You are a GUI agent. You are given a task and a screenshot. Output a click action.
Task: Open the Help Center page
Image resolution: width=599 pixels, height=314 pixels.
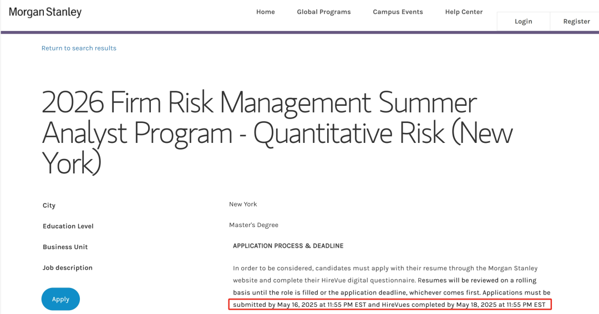pos(464,12)
